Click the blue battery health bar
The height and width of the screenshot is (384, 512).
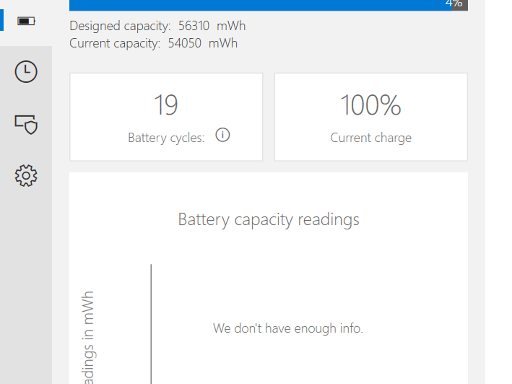(260, 5)
